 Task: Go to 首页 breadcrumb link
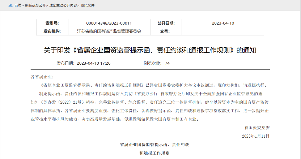point(18,6)
